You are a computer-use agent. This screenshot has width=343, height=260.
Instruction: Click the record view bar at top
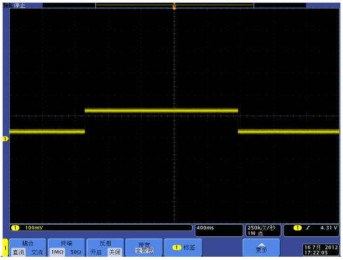pos(174,5)
